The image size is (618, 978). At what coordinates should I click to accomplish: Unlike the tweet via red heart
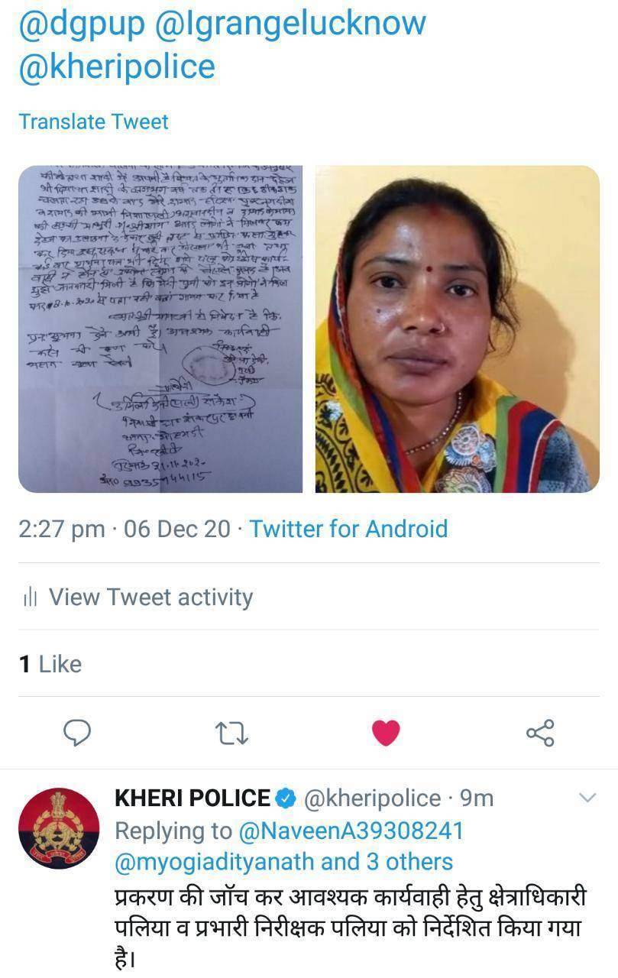pos(386,733)
